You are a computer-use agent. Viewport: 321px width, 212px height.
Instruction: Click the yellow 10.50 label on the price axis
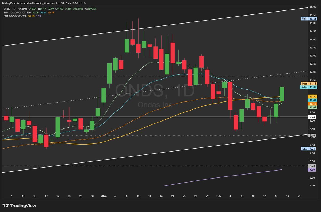point(312,96)
